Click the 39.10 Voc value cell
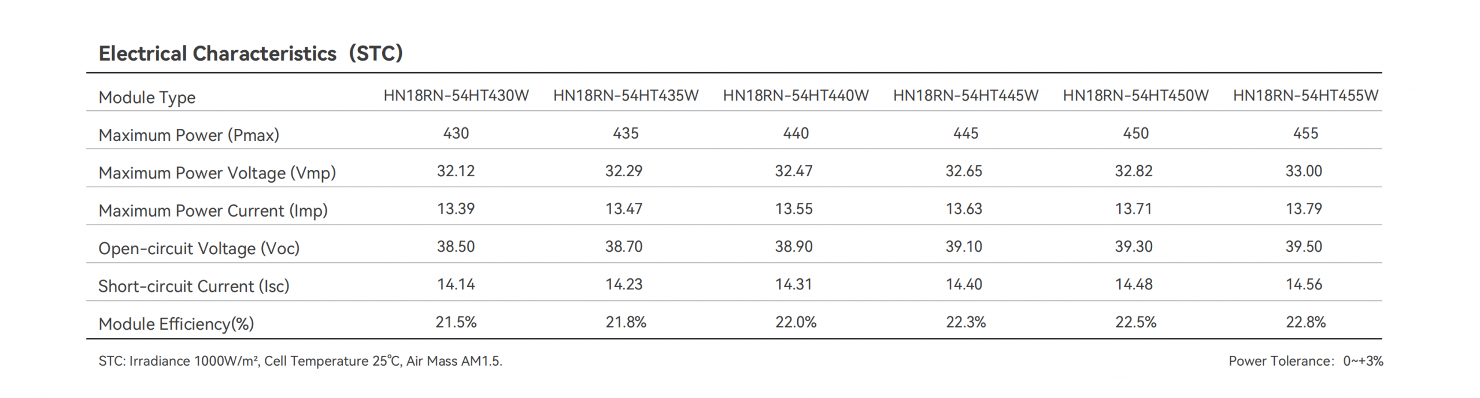The image size is (1480, 398). (x=964, y=247)
